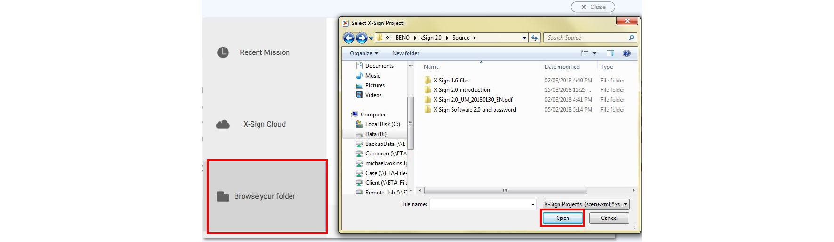
Task: Sort files by Date modified column
Action: click(562, 67)
